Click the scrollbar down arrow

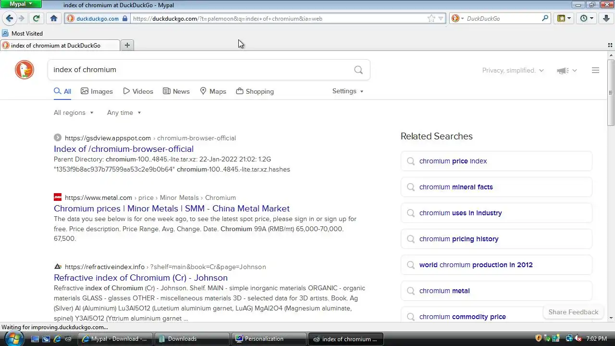[x=611, y=318]
